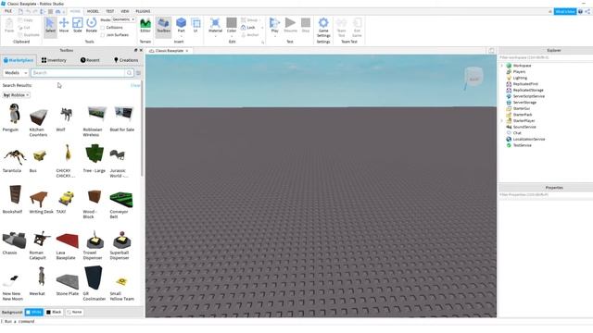The width and height of the screenshot is (593, 333).
Task: Switch to the VIEW ribbon tab
Action: 125,11
